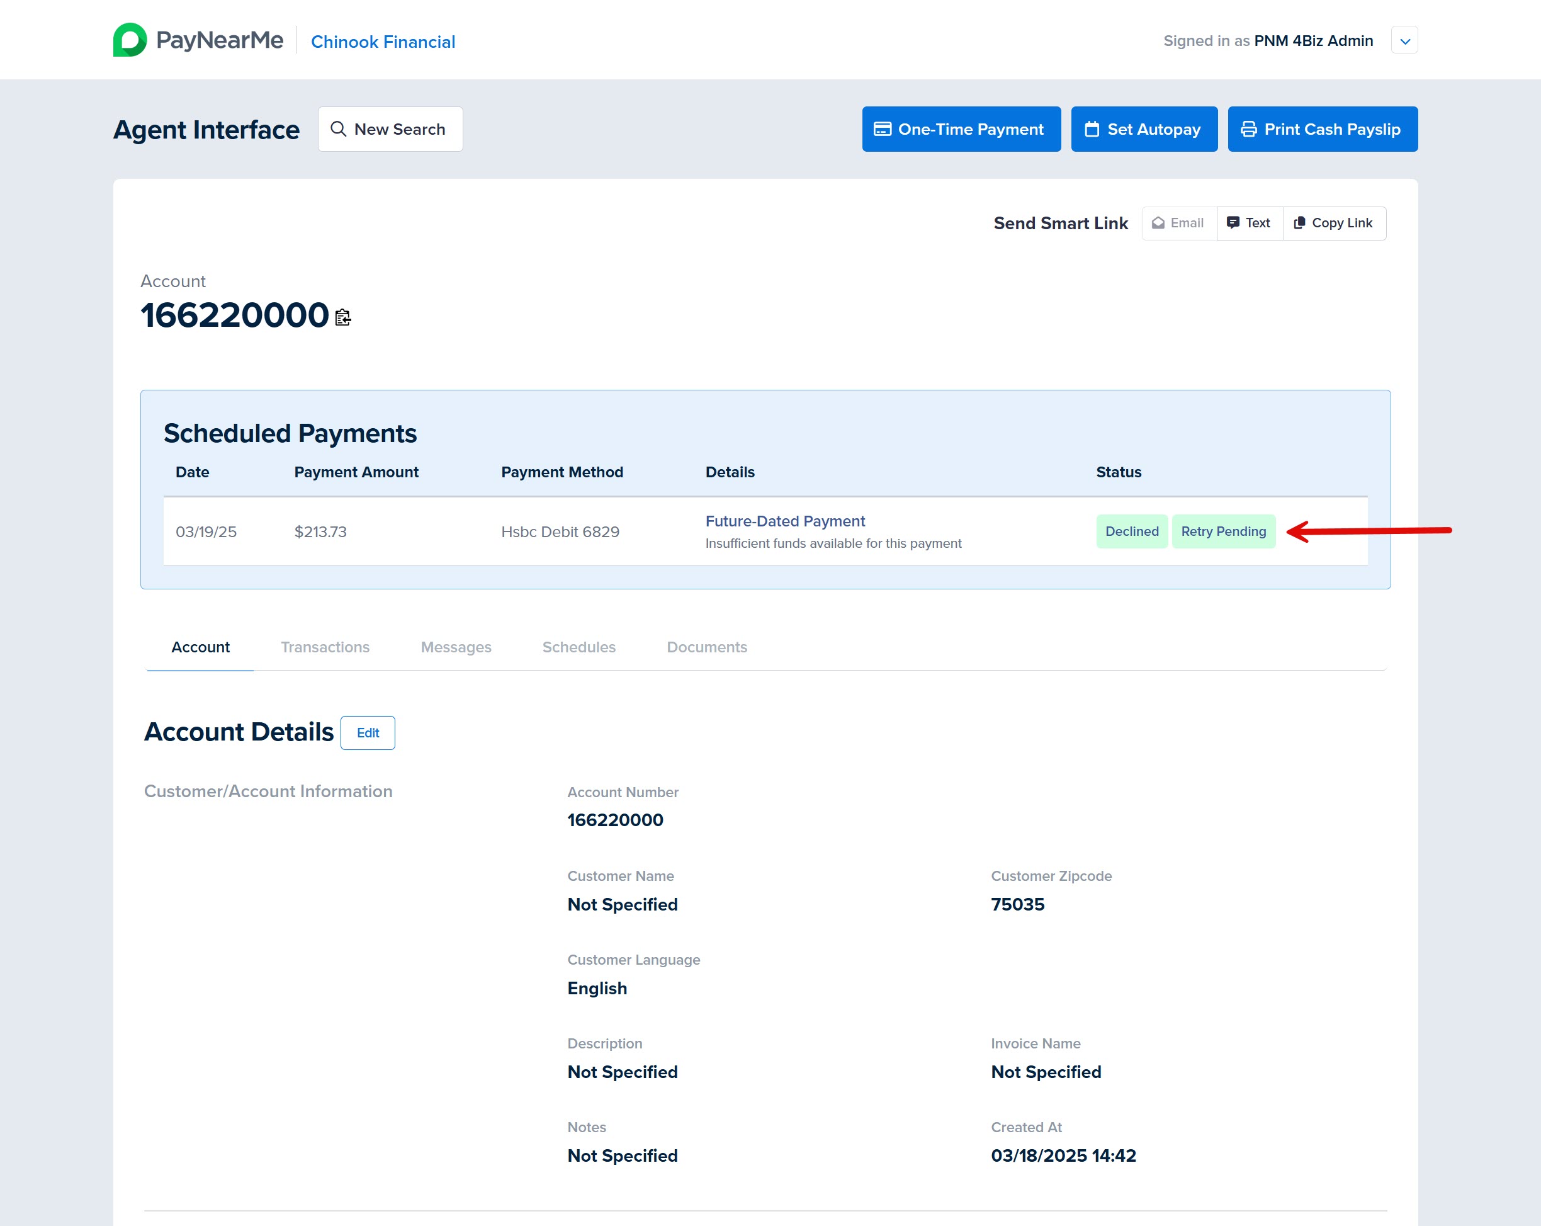The width and height of the screenshot is (1541, 1226).
Task: Switch to the Transactions tab
Action: [x=324, y=647]
